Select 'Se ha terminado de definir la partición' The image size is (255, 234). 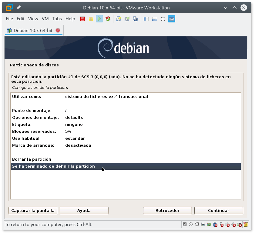[x=126, y=166]
